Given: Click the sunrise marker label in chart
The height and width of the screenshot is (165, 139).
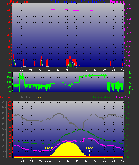Looking at the screenshot, I should (x=49, y=148).
